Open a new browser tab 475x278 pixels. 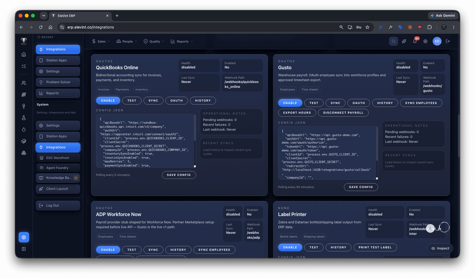pos(117,16)
